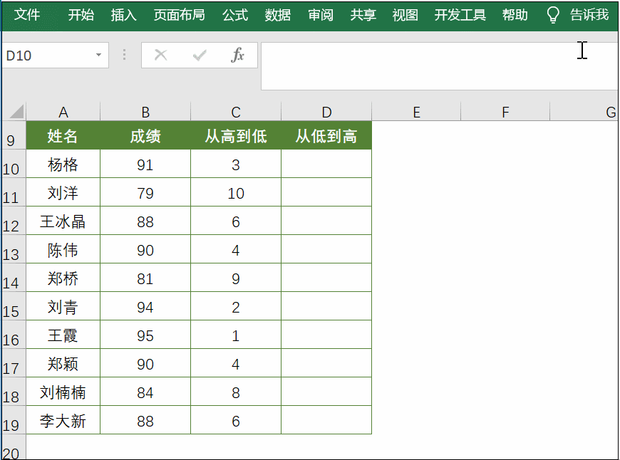Open the 帮助 tab

coord(515,15)
